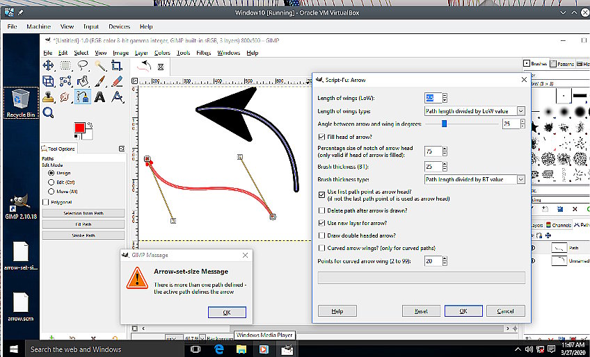Open 'Brush thickness type' dropdown
The image size is (590, 357).
click(475, 180)
